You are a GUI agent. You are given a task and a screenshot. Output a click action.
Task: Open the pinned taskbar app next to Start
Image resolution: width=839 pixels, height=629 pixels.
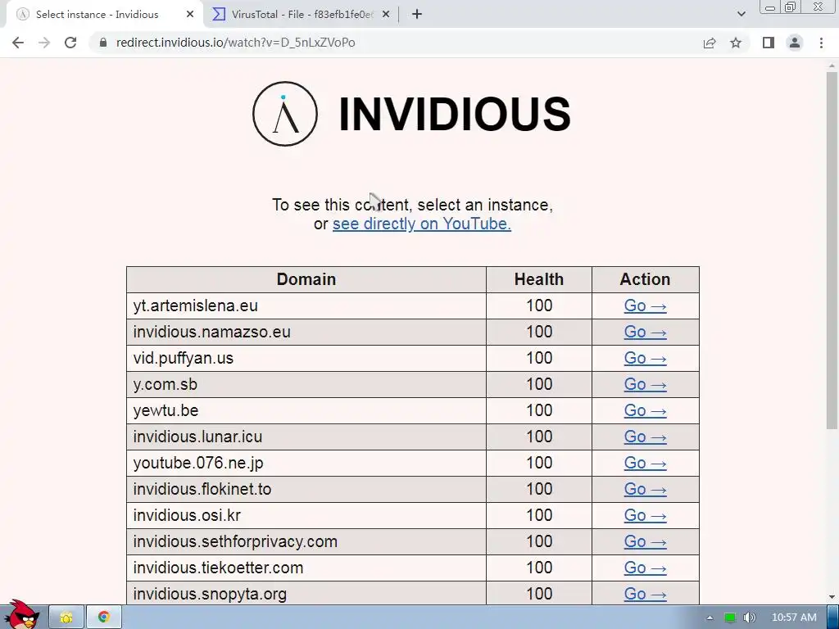(66, 618)
